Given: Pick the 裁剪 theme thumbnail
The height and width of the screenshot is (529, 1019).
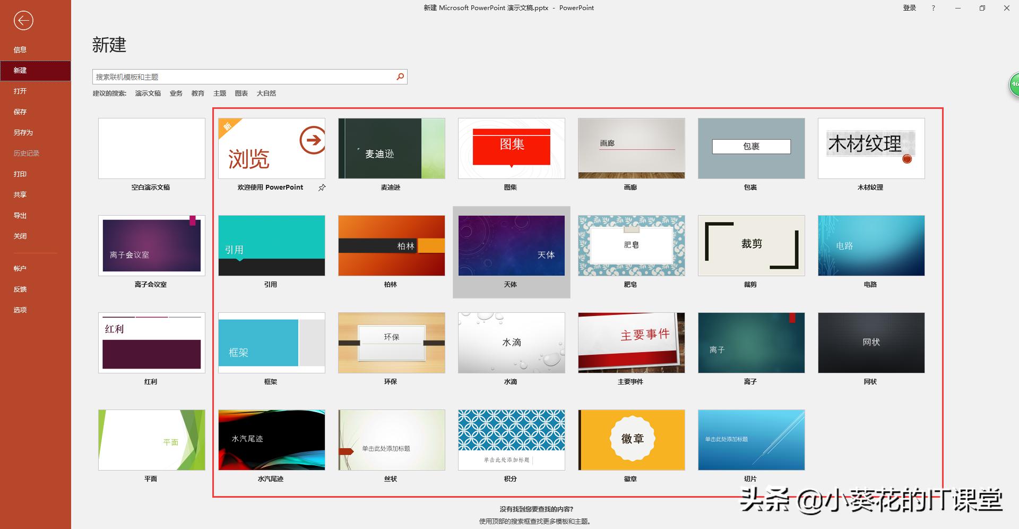Looking at the screenshot, I should coord(752,245).
